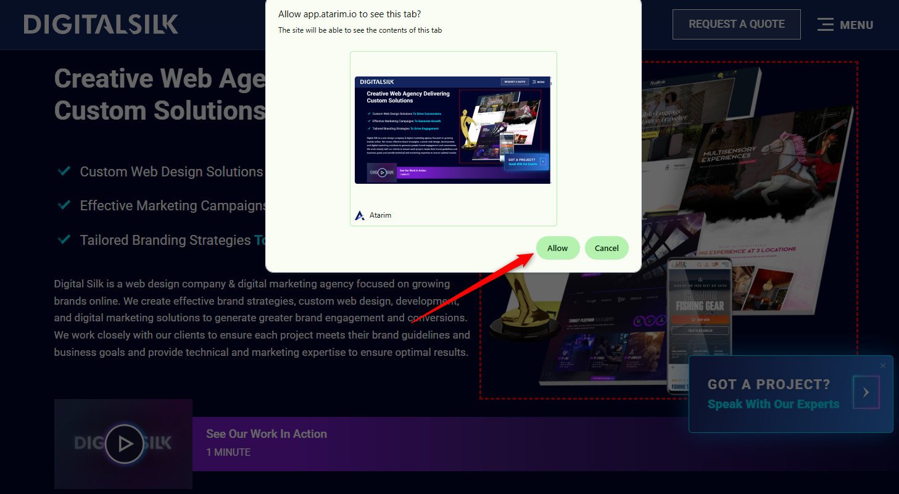The image size is (899, 494).
Task: Click the Request a Quote button
Action: click(736, 24)
